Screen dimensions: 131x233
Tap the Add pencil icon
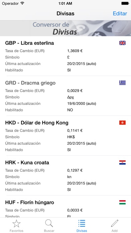click(x=115, y=223)
